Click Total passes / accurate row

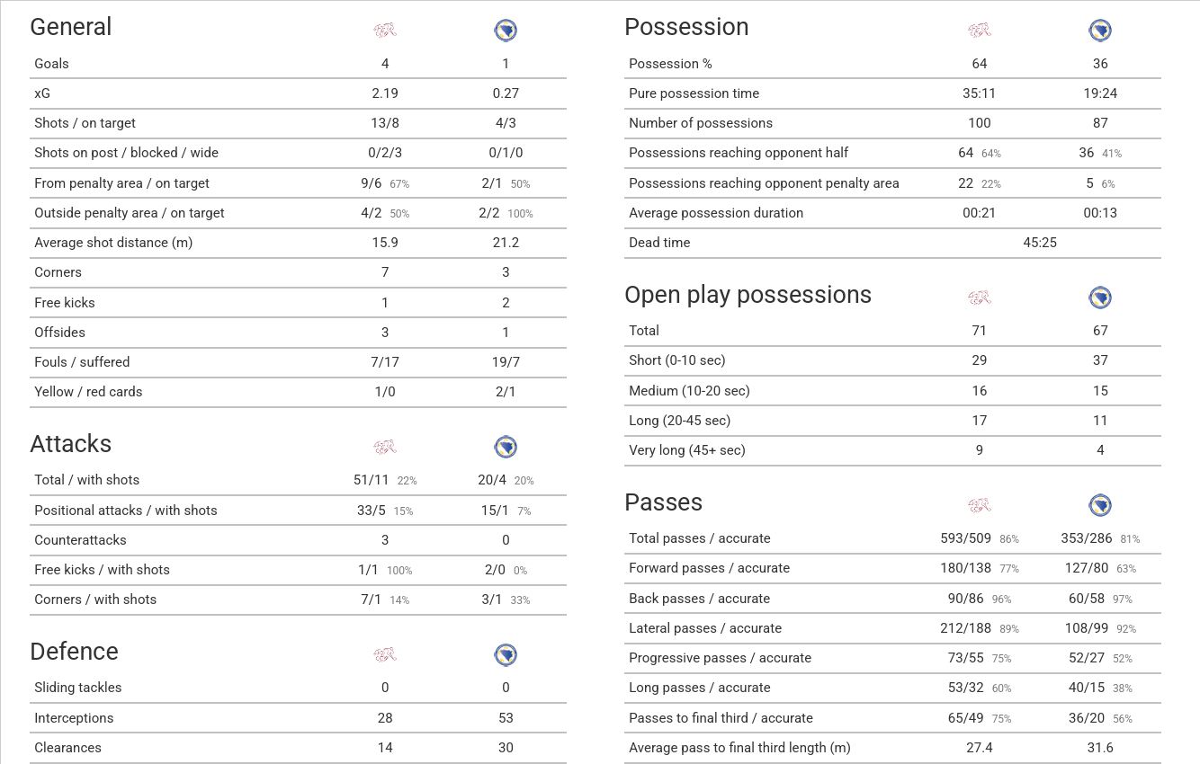click(x=892, y=538)
